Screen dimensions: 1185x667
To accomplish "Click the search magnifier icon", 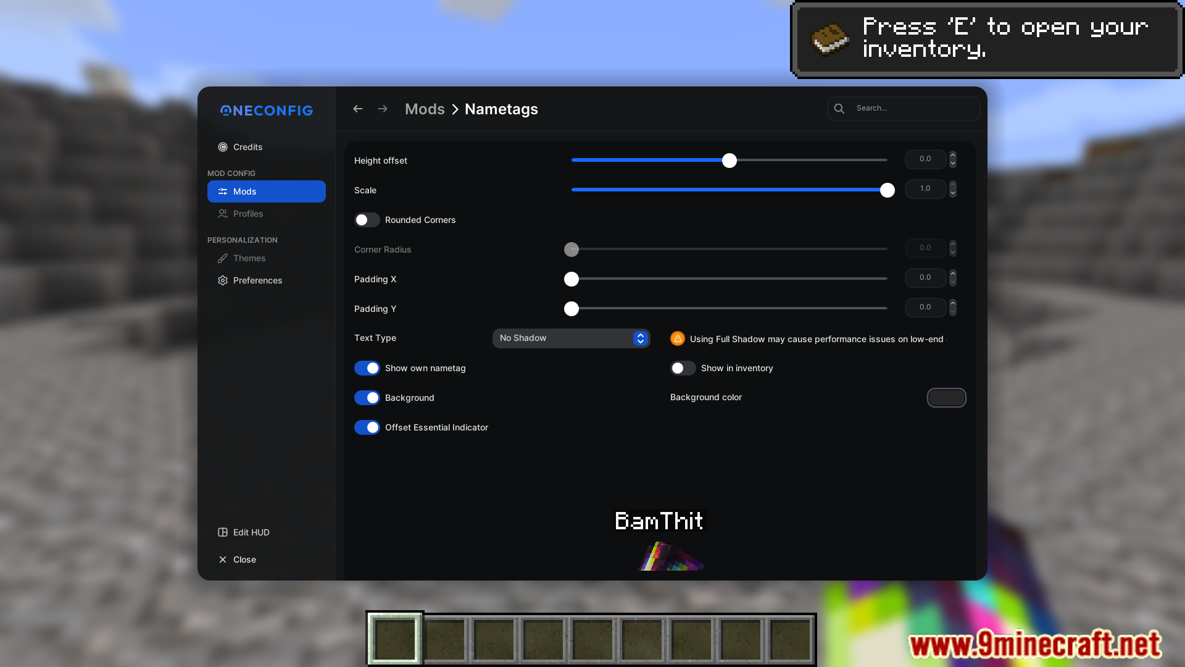I will click(839, 109).
